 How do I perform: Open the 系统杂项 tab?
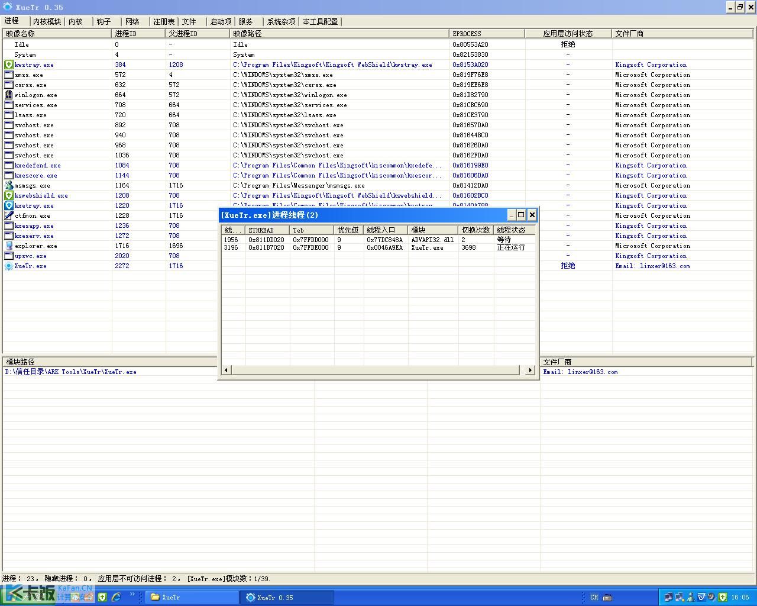tap(281, 21)
